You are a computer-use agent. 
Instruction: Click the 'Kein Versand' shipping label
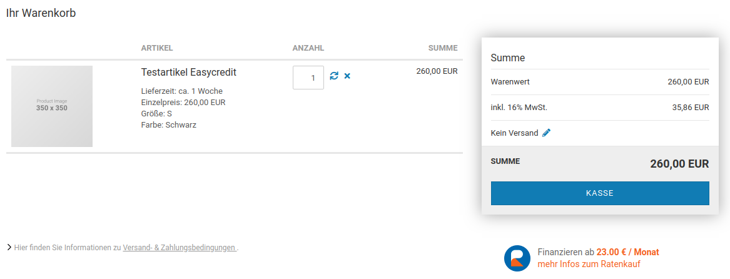point(514,133)
